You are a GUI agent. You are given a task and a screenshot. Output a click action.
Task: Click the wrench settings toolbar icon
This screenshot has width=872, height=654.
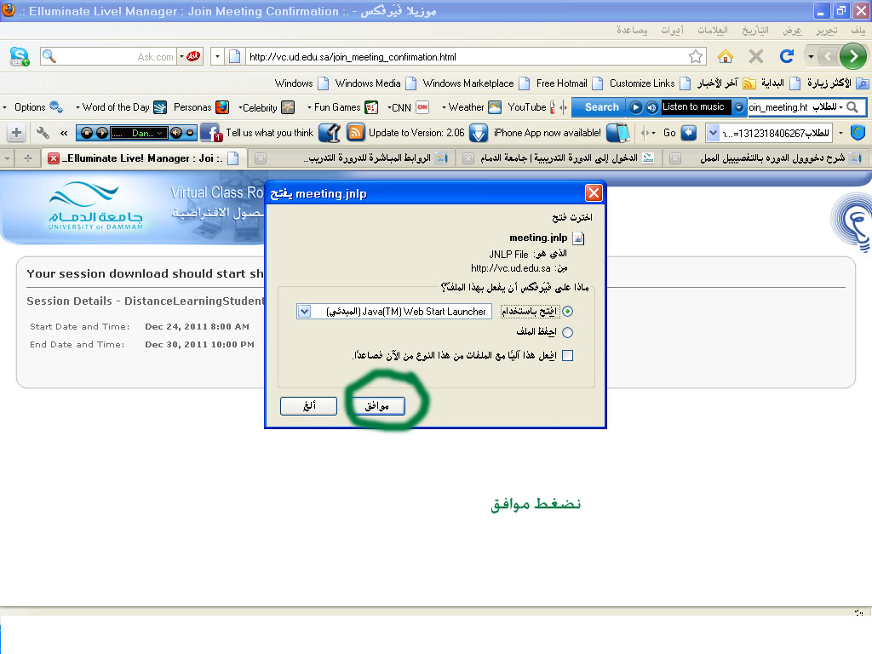tap(43, 133)
